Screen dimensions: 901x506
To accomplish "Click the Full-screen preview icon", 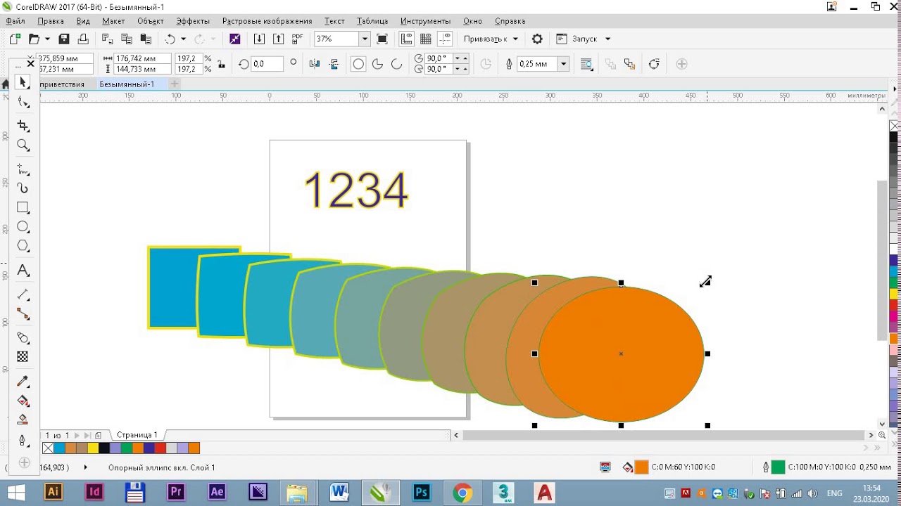I will tap(382, 39).
